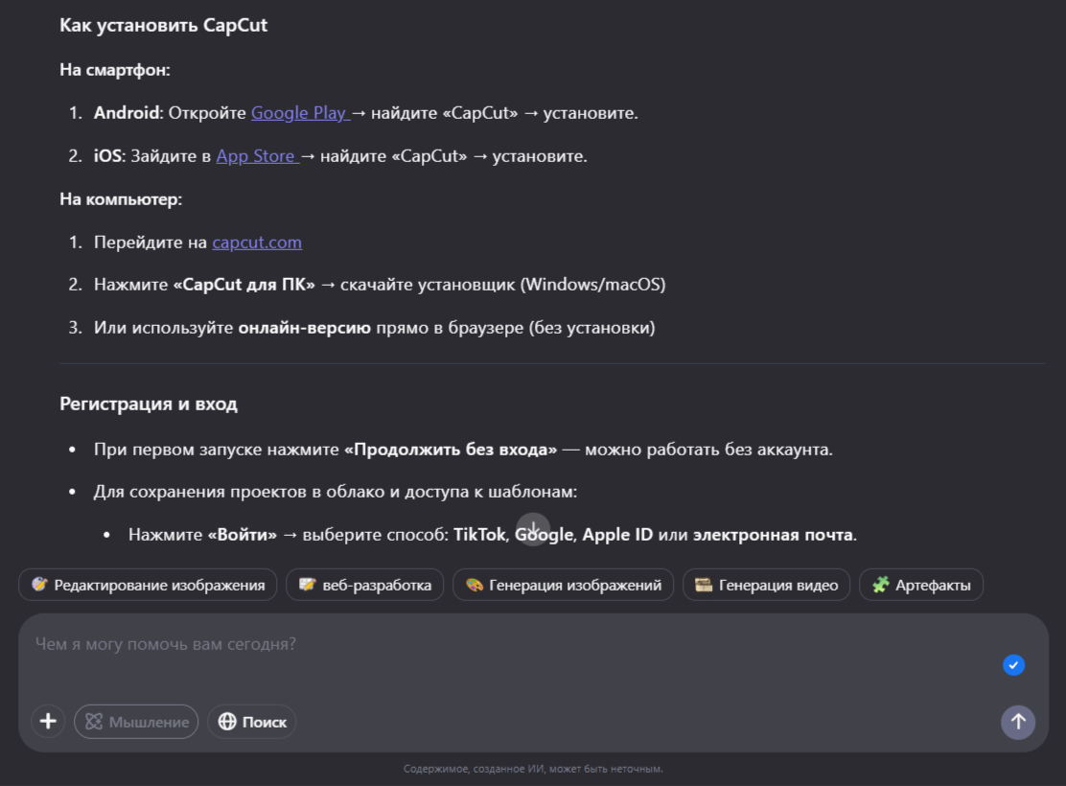Click the iOS bold label
1066x786 pixels.
coord(107,155)
